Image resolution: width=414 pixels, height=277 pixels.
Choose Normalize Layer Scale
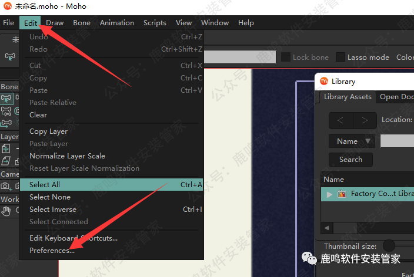pos(111,156)
